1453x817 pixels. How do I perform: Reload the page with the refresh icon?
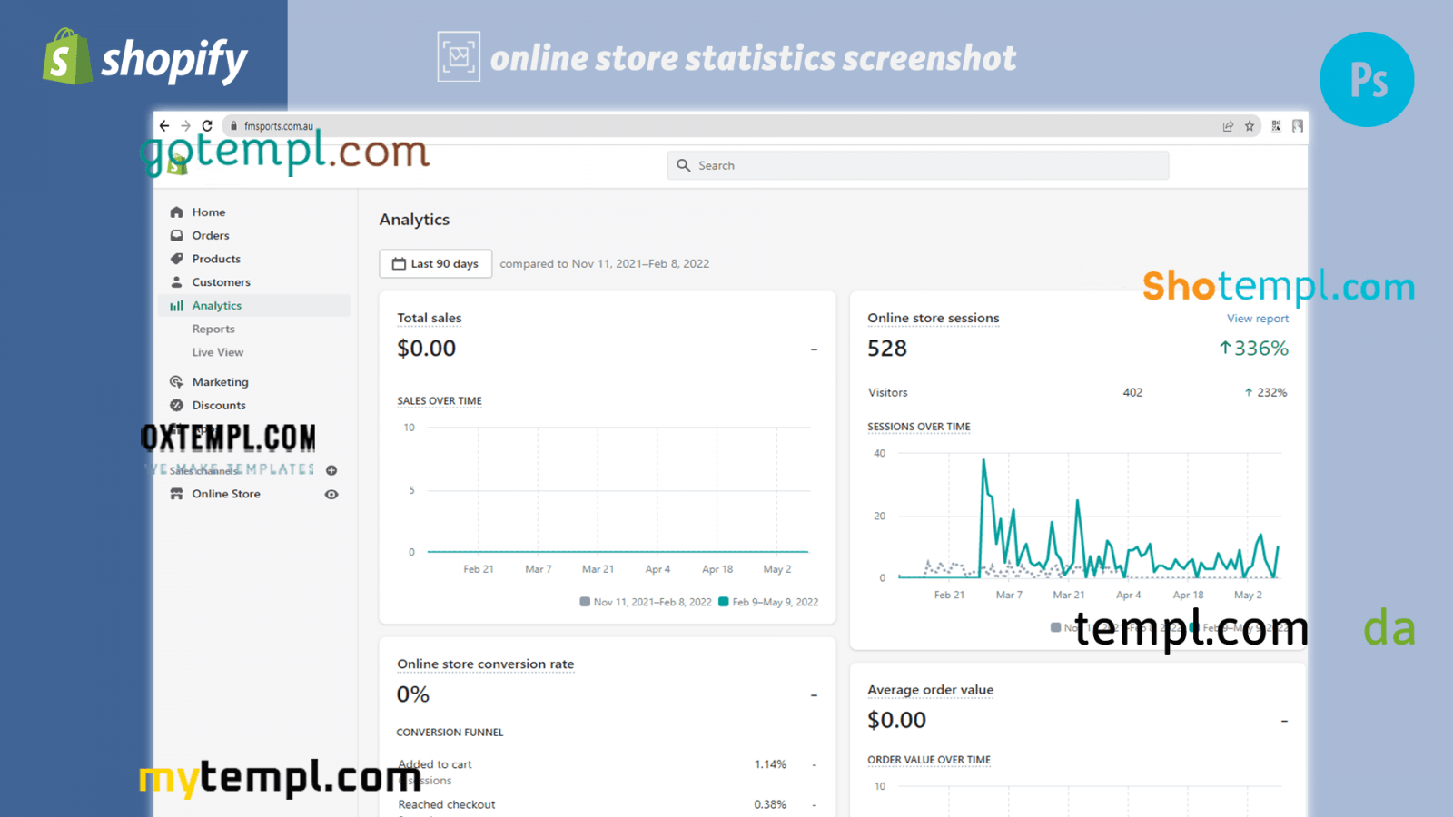[207, 126]
